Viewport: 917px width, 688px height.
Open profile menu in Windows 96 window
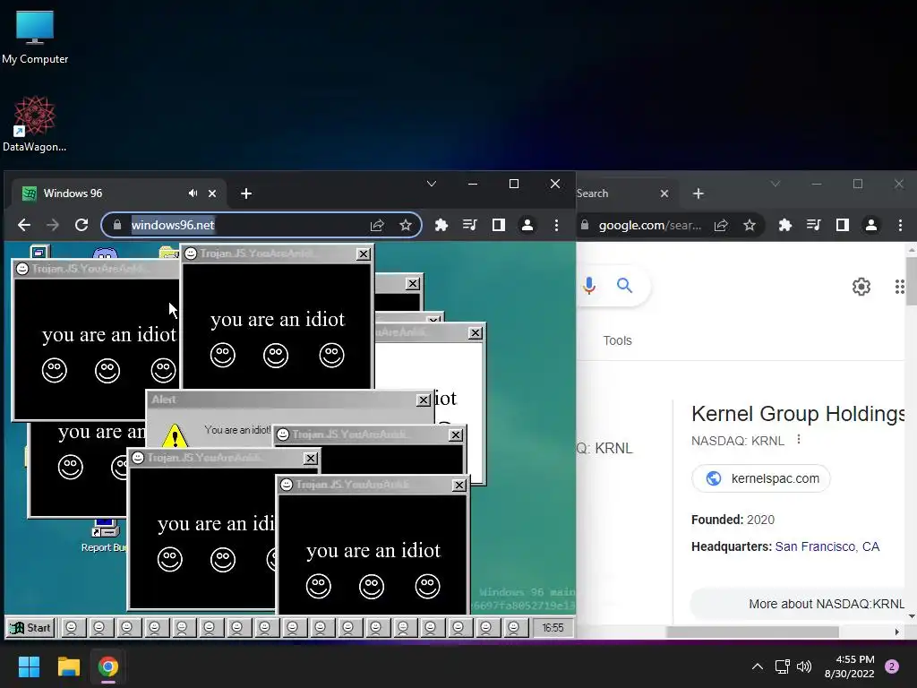coord(527,225)
